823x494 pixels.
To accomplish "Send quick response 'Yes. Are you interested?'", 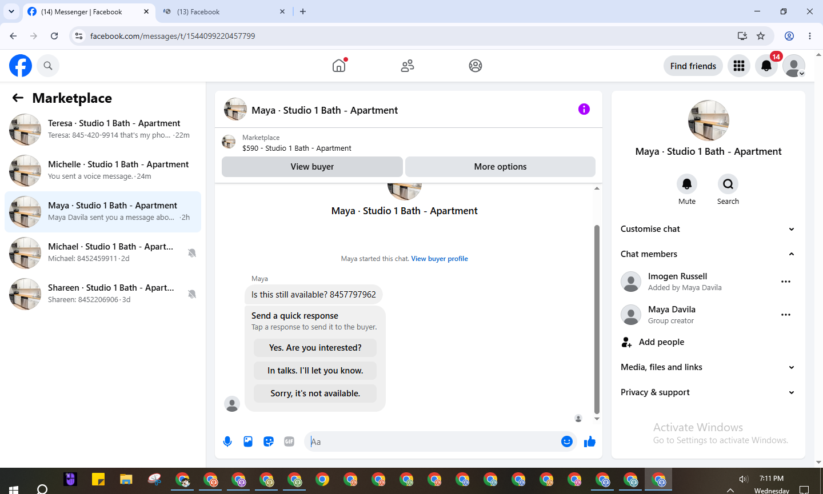I will tap(315, 348).
